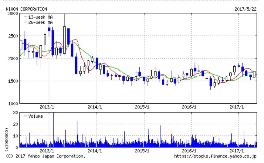Click the 2017/5/22 date label
Viewport: 264px width, 163px height.
(245, 9)
